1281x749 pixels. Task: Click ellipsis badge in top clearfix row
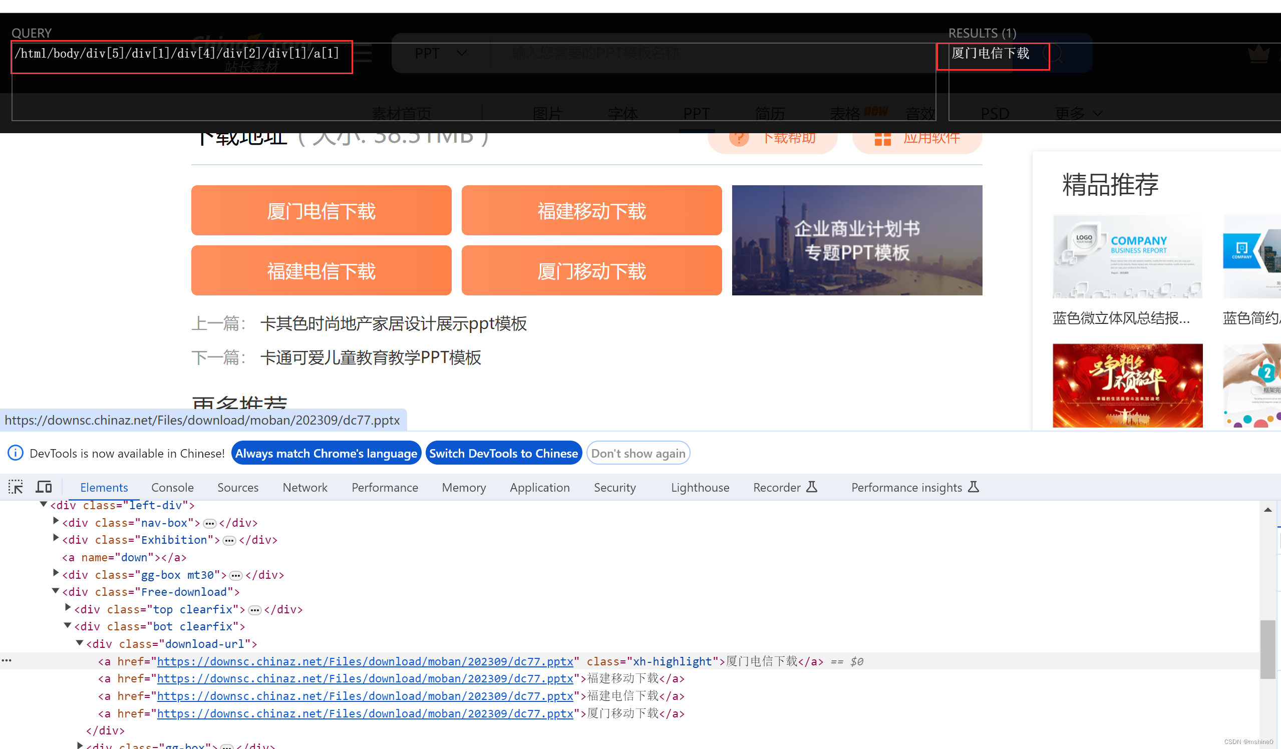click(x=255, y=610)
